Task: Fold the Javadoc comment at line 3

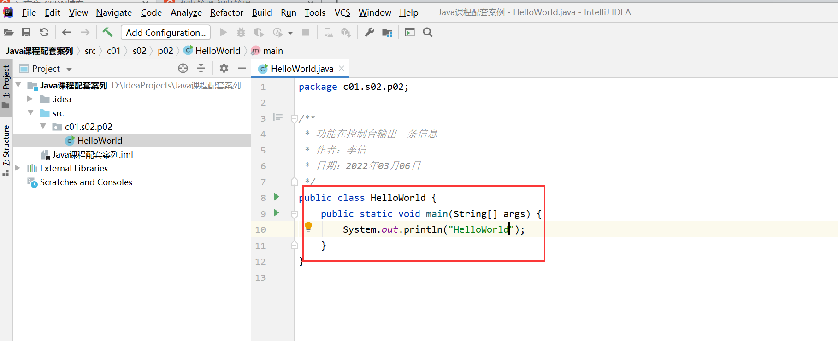Action: [294, 119]
